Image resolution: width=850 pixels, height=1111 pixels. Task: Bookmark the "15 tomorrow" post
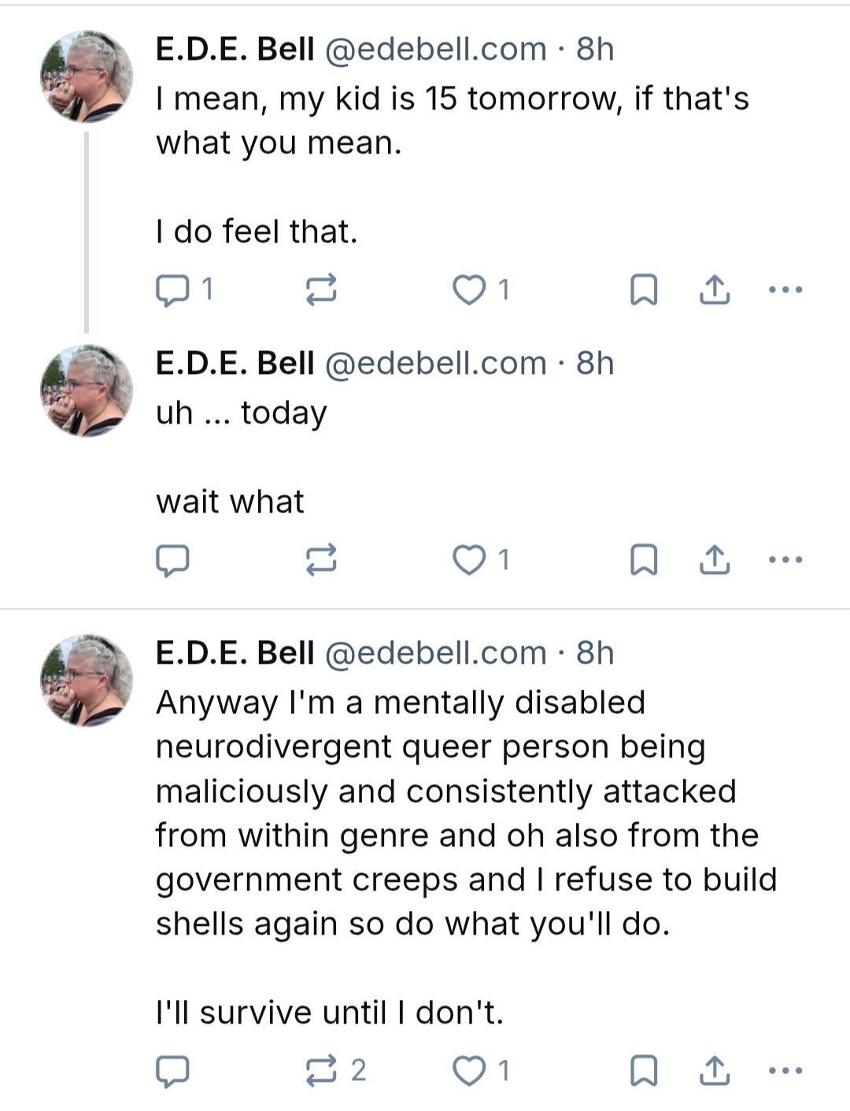(x=644, y=290)
